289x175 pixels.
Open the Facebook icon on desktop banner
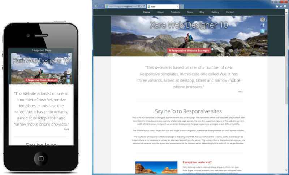(x=263, y=25)
